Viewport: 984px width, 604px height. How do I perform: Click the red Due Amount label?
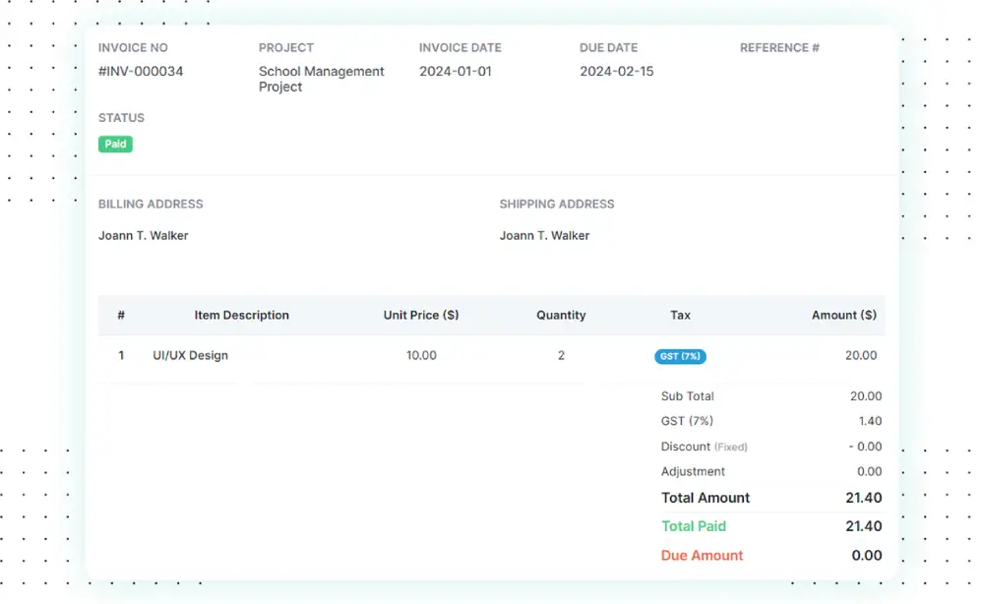702,555
